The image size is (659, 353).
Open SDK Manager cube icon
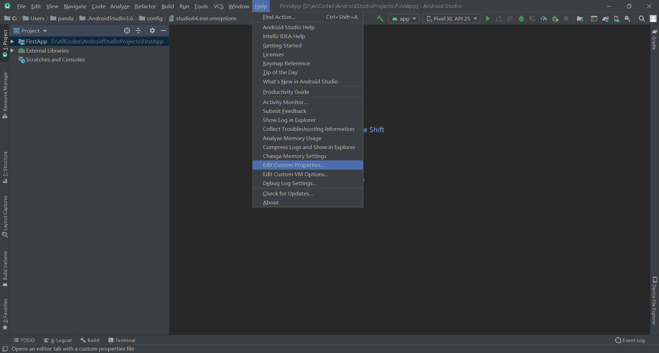pos(628,19)
